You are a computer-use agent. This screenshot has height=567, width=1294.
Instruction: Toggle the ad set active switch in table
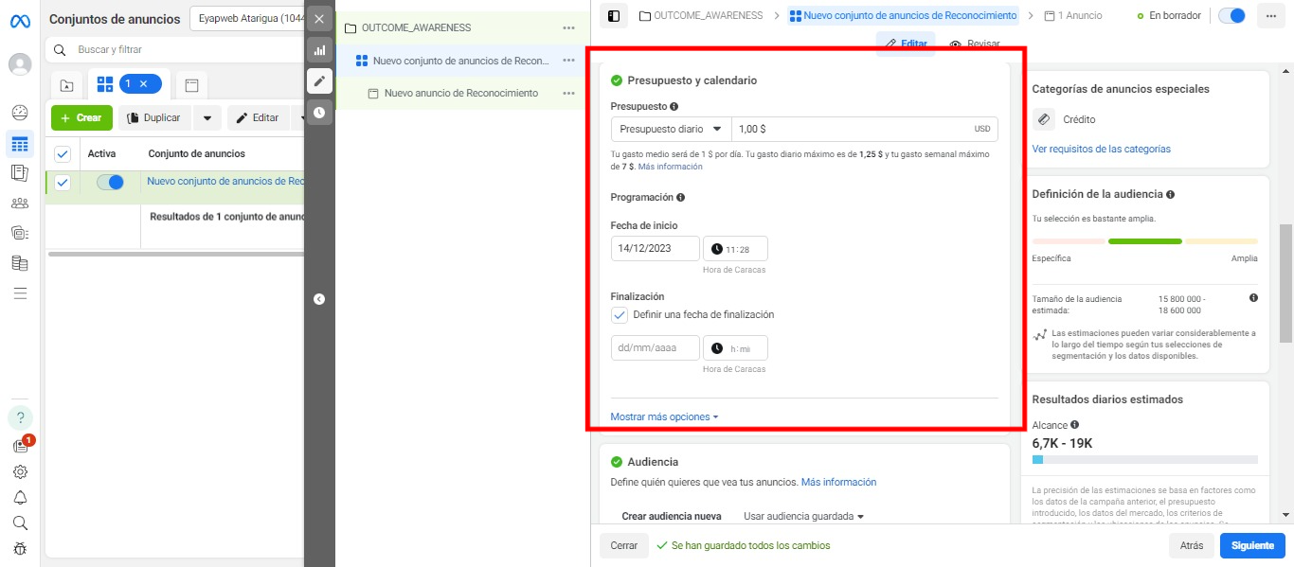[x=110, y=183]
